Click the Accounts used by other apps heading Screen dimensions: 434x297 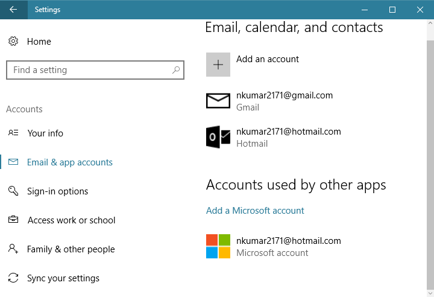pos(296,185)
